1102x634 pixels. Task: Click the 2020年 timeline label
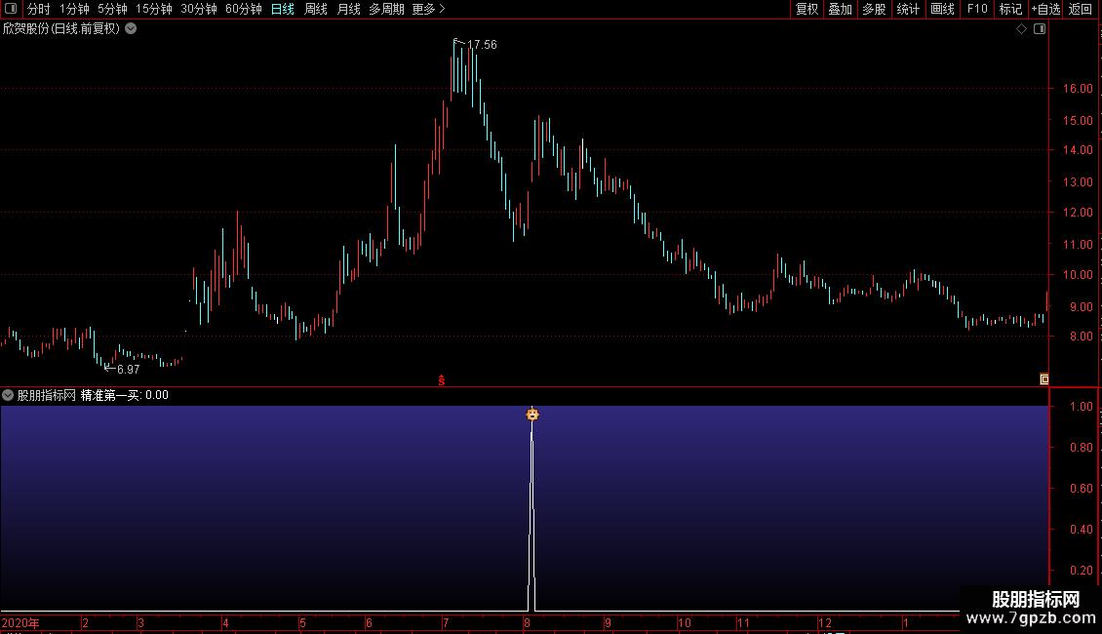[20, 622]
